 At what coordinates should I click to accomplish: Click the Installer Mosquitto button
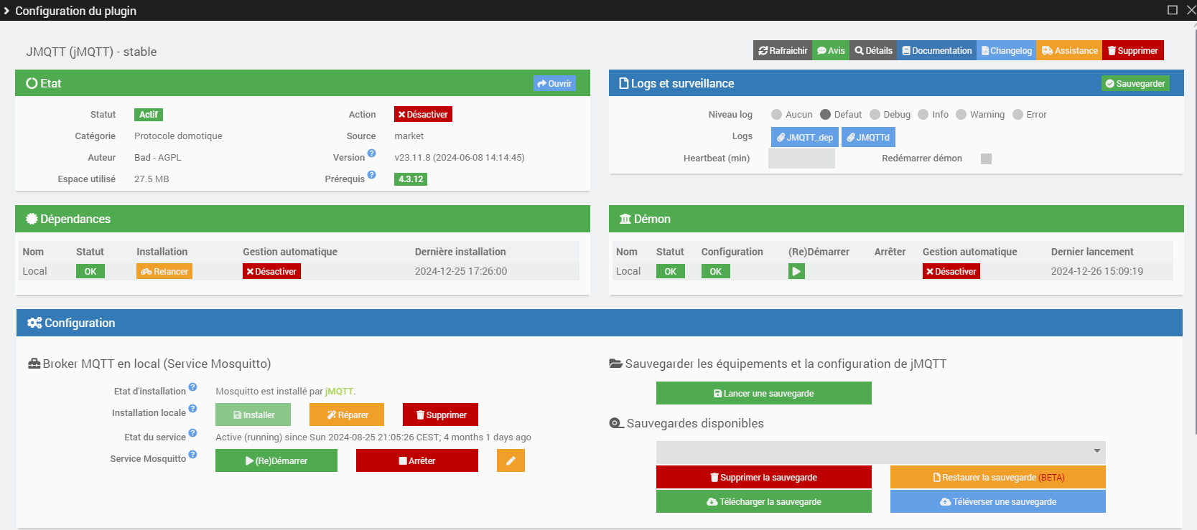253,415
